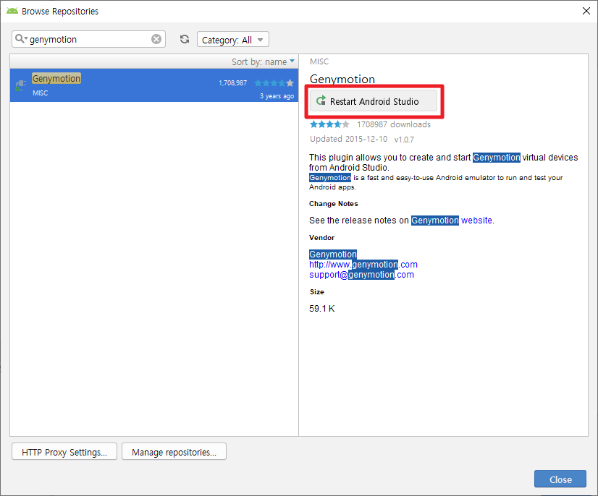The width and height of the screenshot is (598, 496).
Task: Open the Genymotion website release notes link
Action: pos(476,221)
